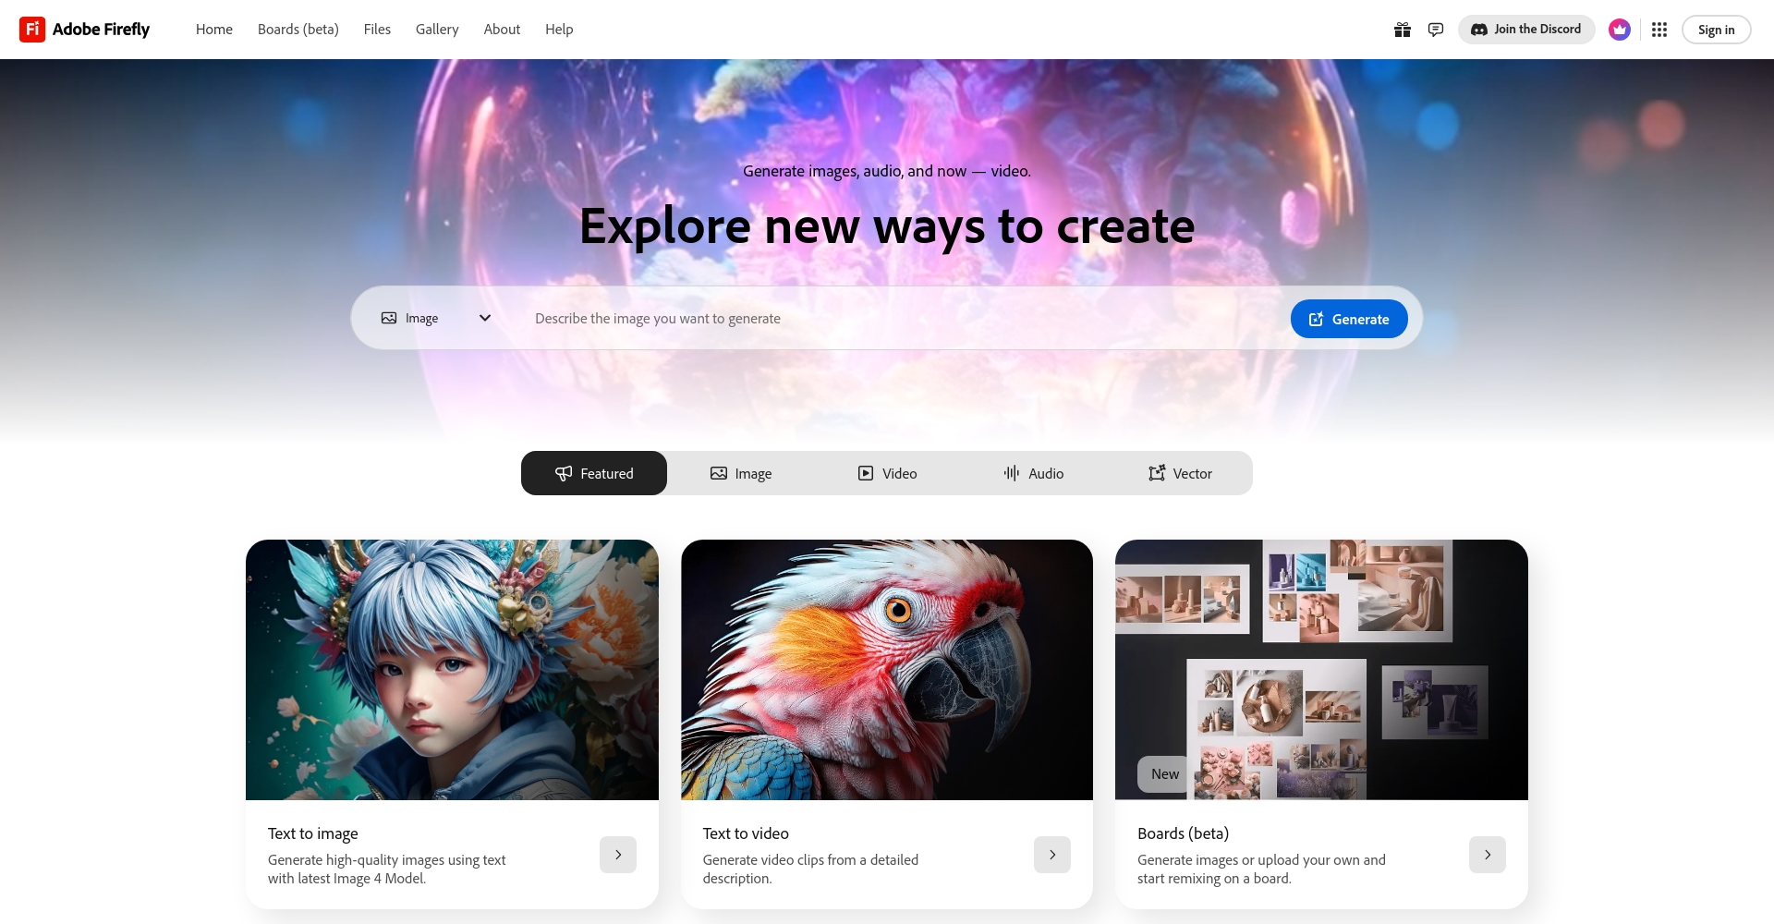Open Boards (beta) card arrow button
This screenshot has width=1774, height=924.
click(1488, 855)
